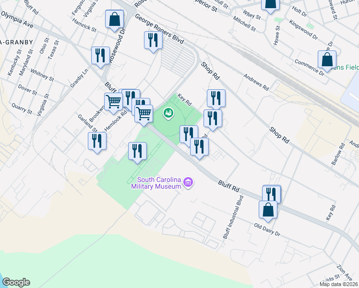Screen dimensions: 359x288
Task: Open the restaurant marker inside the green fairgrounds area
Action: [137, 151]
